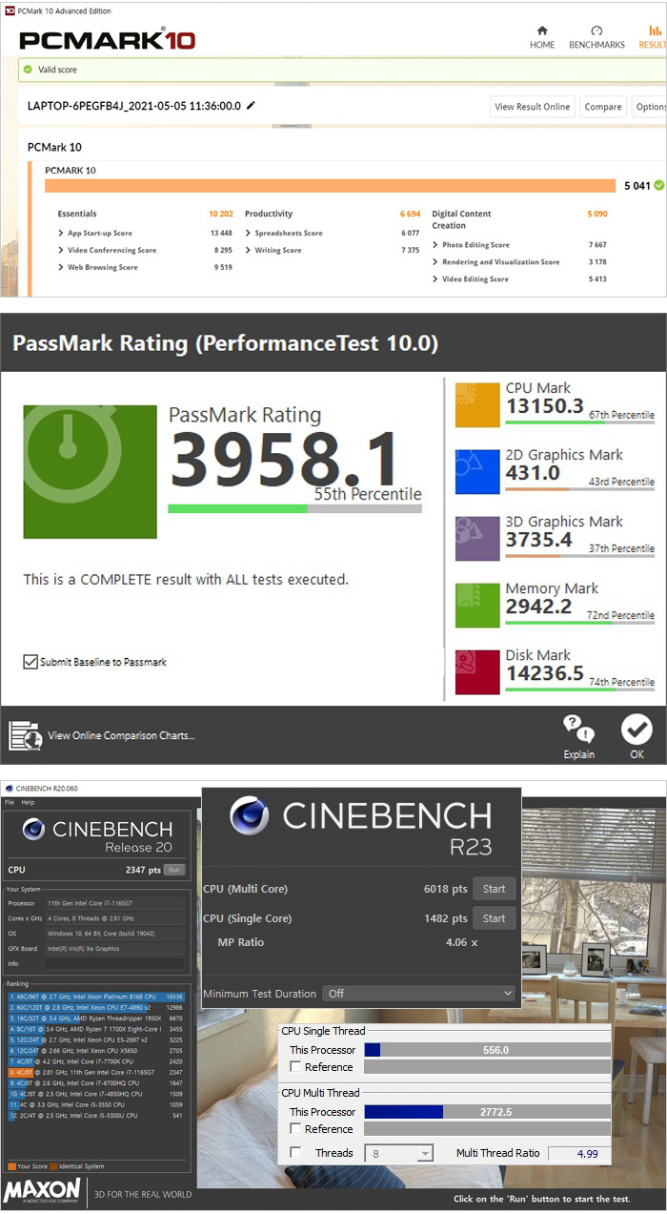Toggle Submit Baseline to Passmark checkbox
This screenshot has width=667, height=1214.
point(31,662)
